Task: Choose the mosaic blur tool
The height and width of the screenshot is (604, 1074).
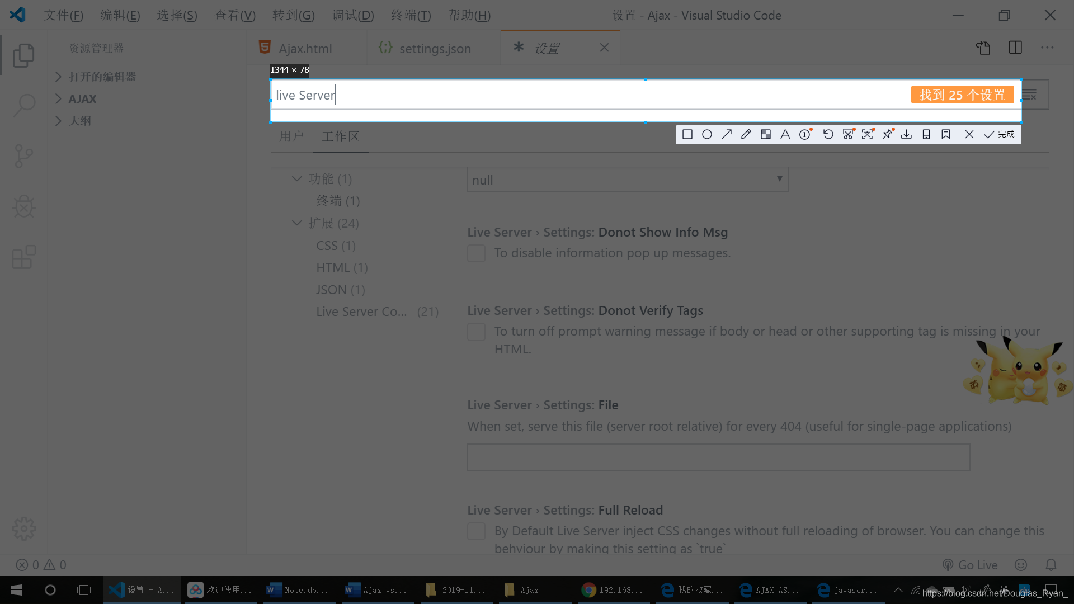Action: point(766,134)
